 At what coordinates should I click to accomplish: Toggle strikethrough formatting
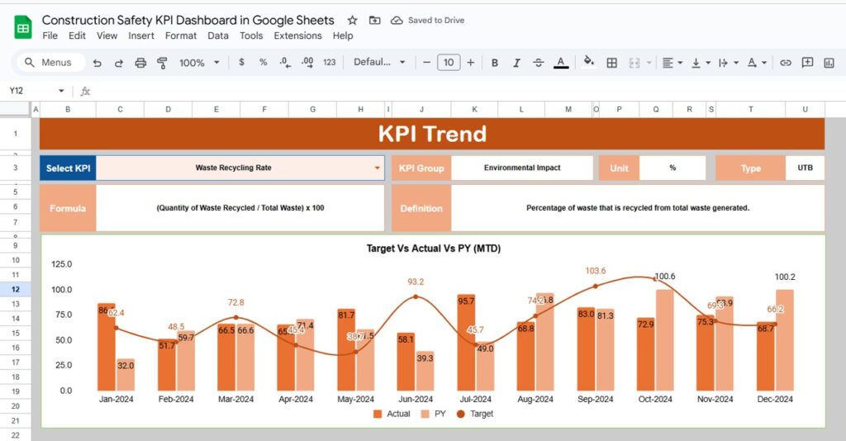[539, 63]
